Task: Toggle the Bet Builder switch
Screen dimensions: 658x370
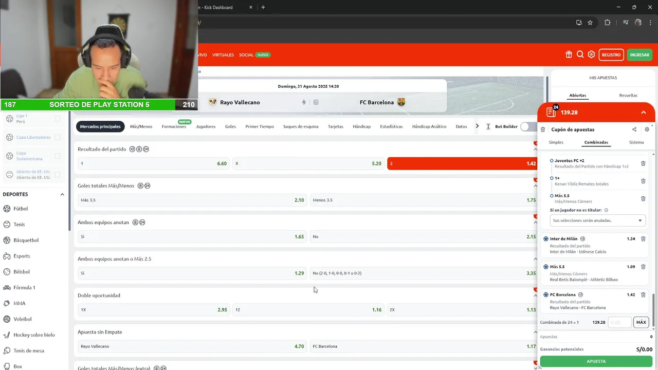Action: click(x=528, y=126)
